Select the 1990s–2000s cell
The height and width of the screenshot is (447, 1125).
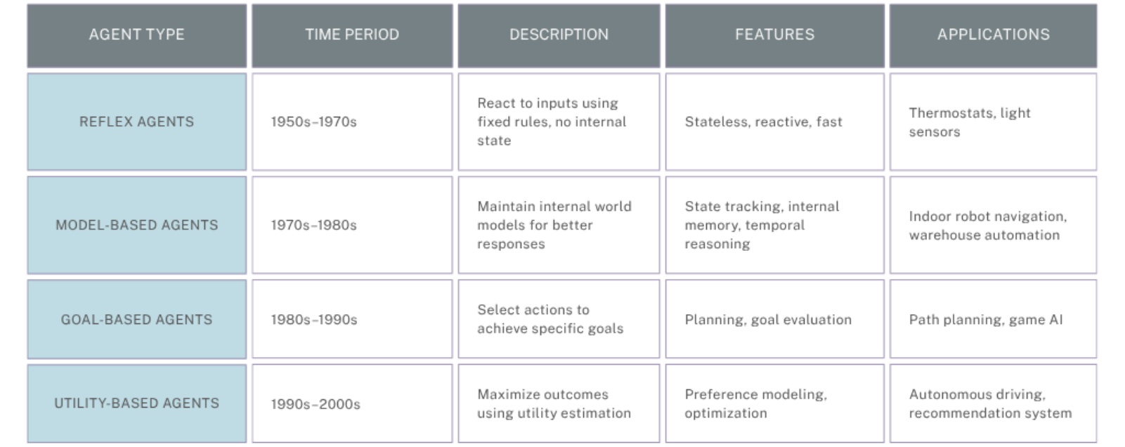point(316,404)
